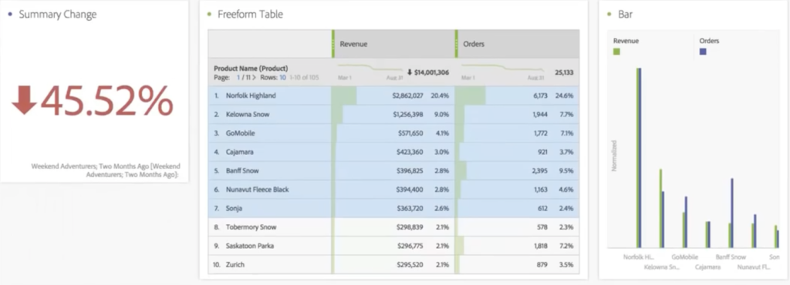Click the Kelowna Snow bars in chart
The width and height of the screenshot is (790, 285).
[661, 209]
